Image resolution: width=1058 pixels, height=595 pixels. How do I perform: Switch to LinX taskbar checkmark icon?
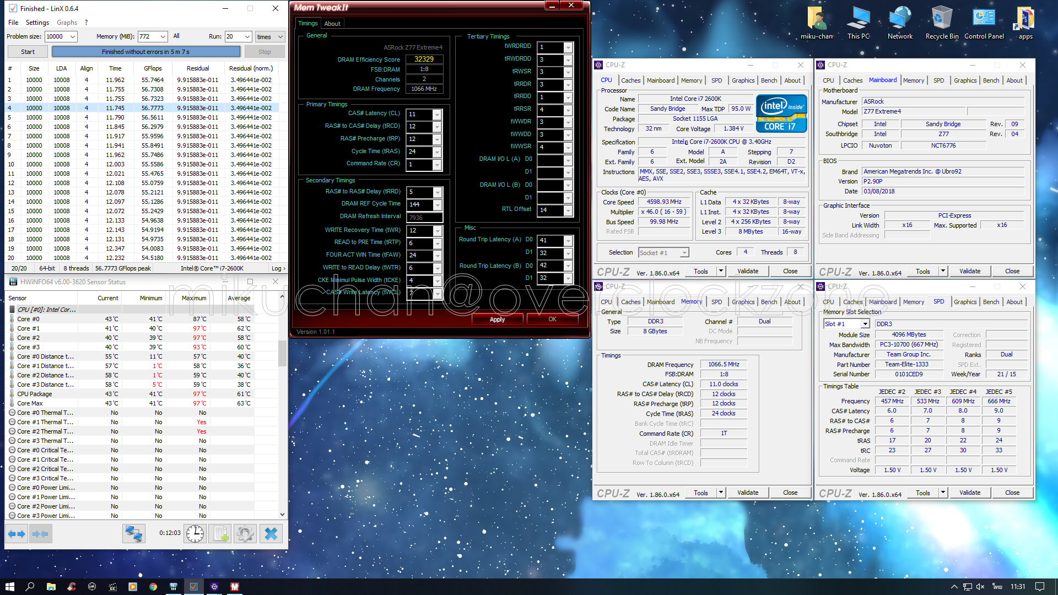[x=193, y=587]
